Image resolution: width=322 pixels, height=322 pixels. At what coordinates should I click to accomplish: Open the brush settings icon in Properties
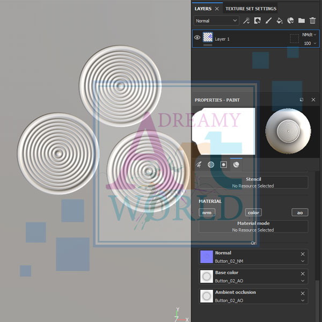[199, 164]
